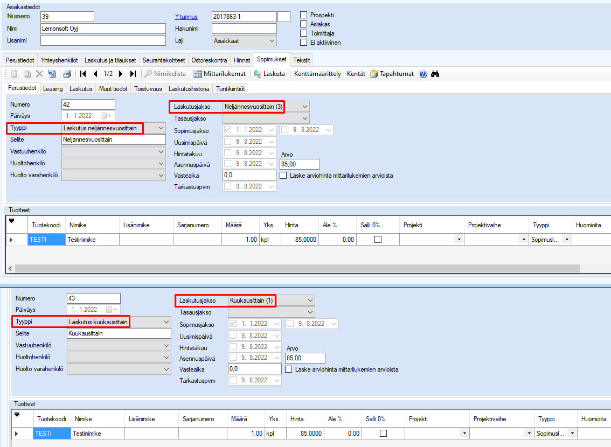Click the Nimikelista toolbar item
This screenshot has height=447, width=611.
click(165, 74)
